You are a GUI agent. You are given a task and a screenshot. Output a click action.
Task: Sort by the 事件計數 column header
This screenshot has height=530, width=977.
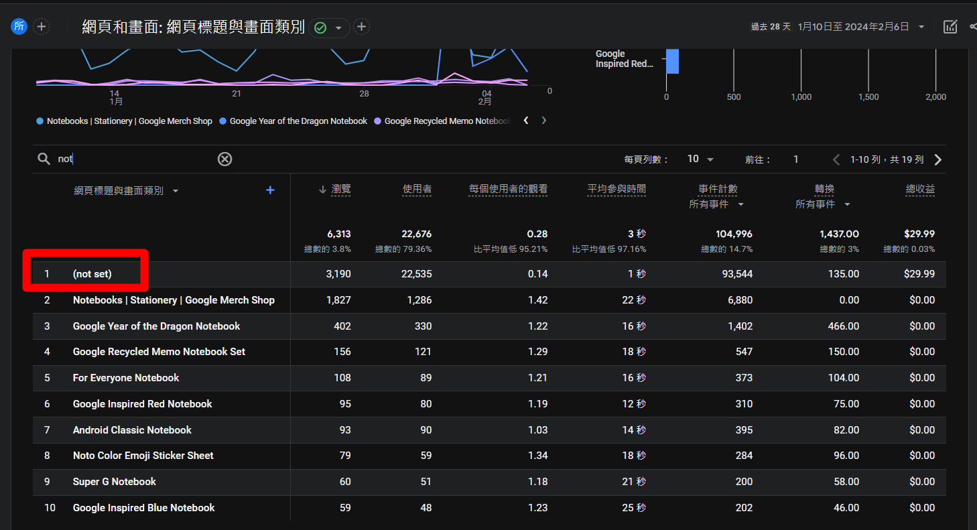point(718,190)
